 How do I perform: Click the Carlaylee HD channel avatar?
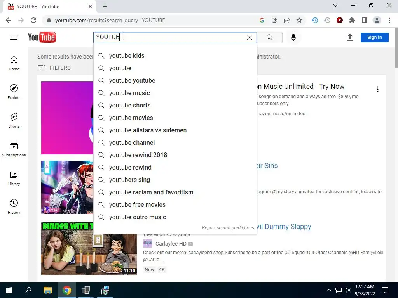click(x=148, y=243)
